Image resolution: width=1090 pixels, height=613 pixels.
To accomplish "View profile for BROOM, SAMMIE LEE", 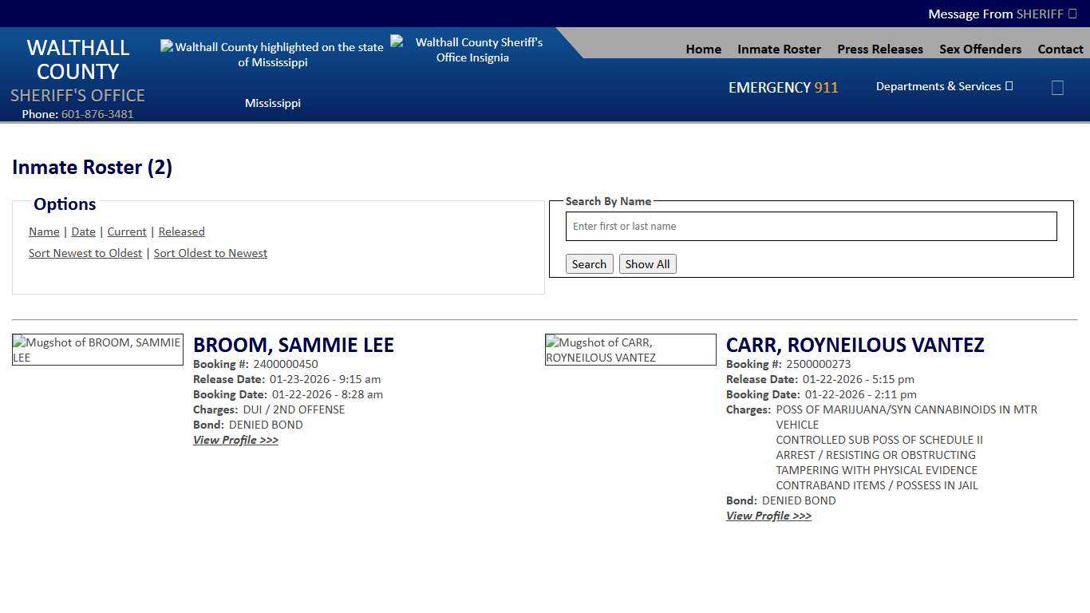I will click(x=235, y=440).
